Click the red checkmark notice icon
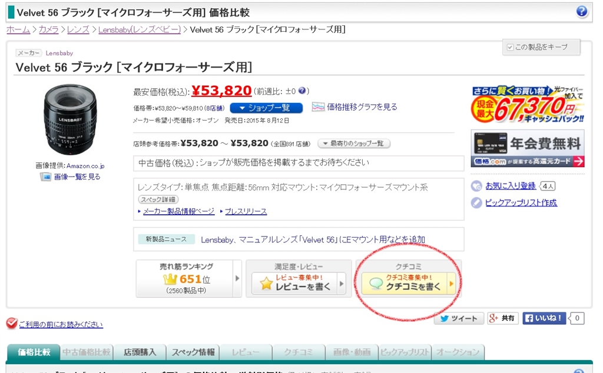603x373 pixels. tap(12, 324)
